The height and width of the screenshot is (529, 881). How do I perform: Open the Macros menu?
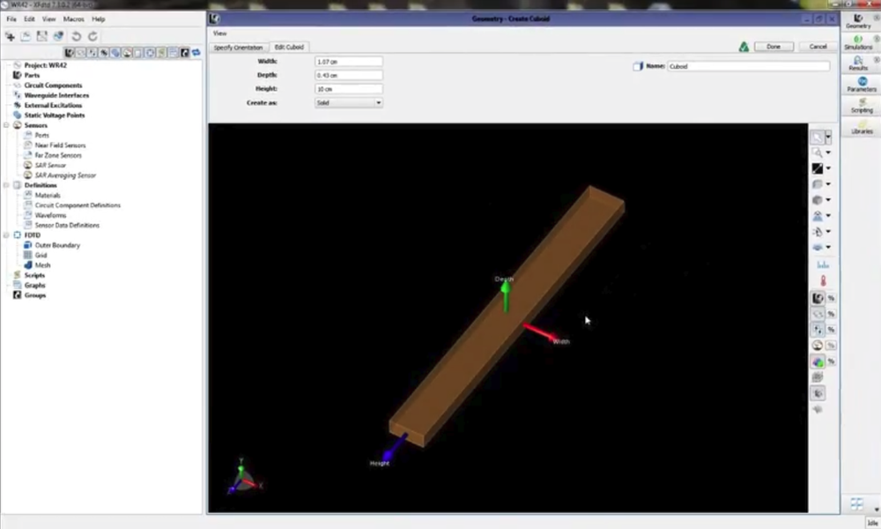(74, 19)
